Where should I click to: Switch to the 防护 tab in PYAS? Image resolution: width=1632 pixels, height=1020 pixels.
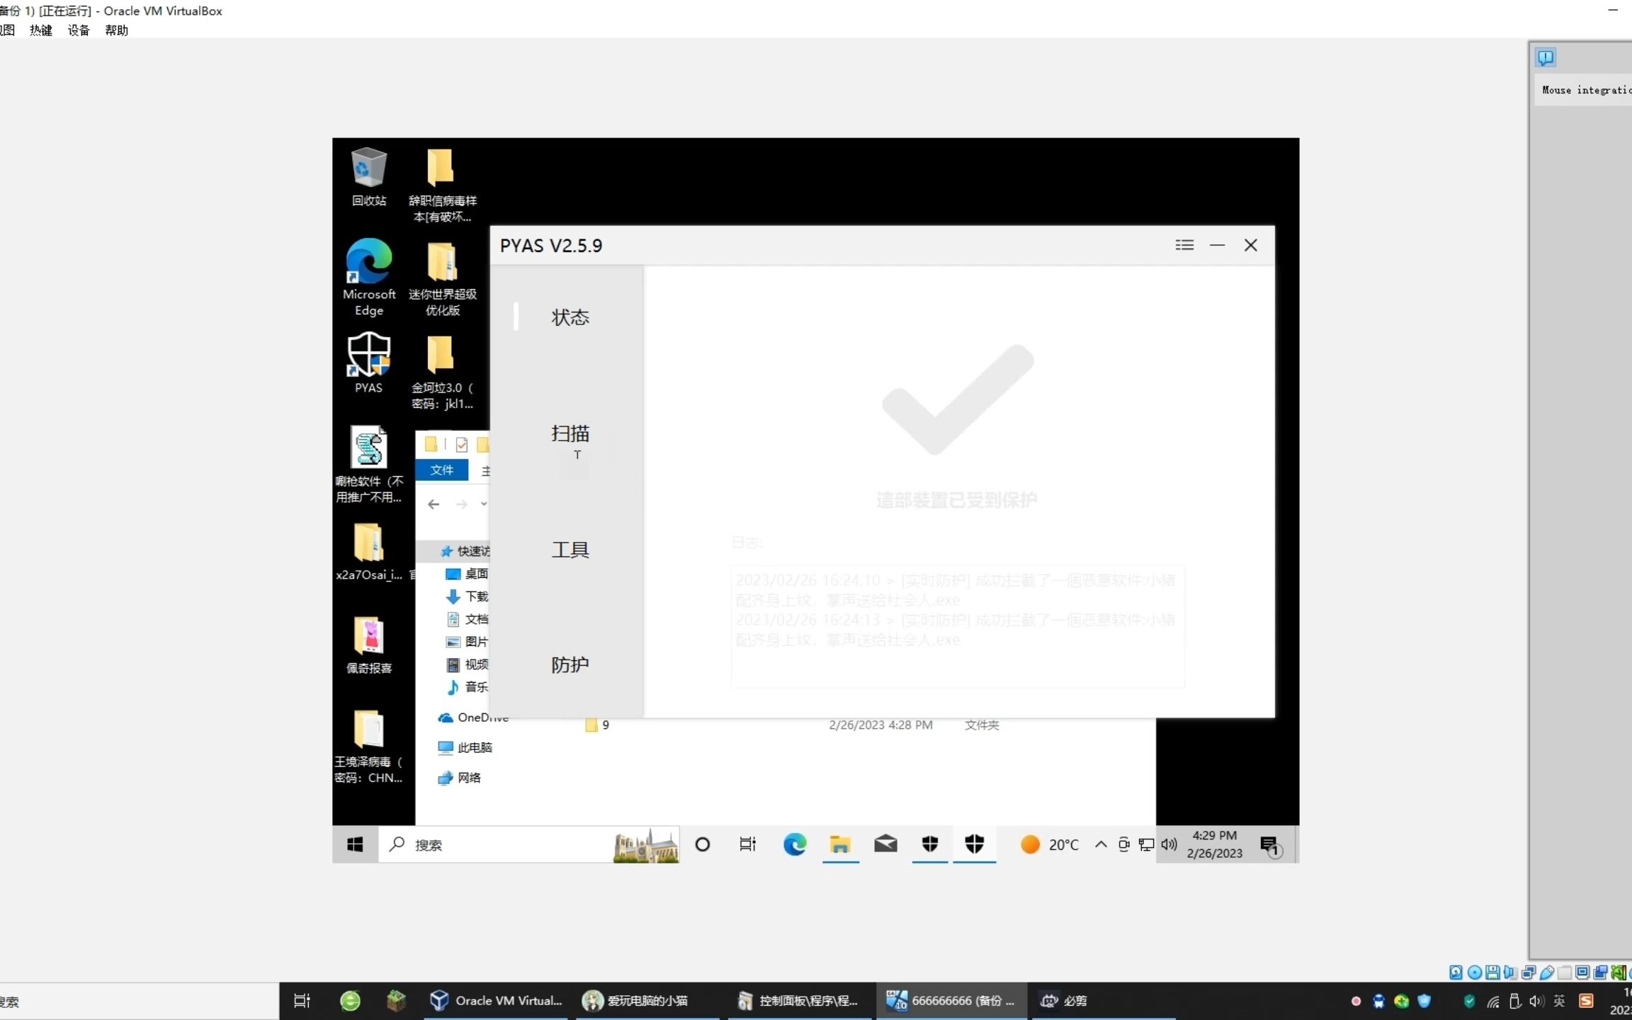pyautogui.click(x=570, y=664)
